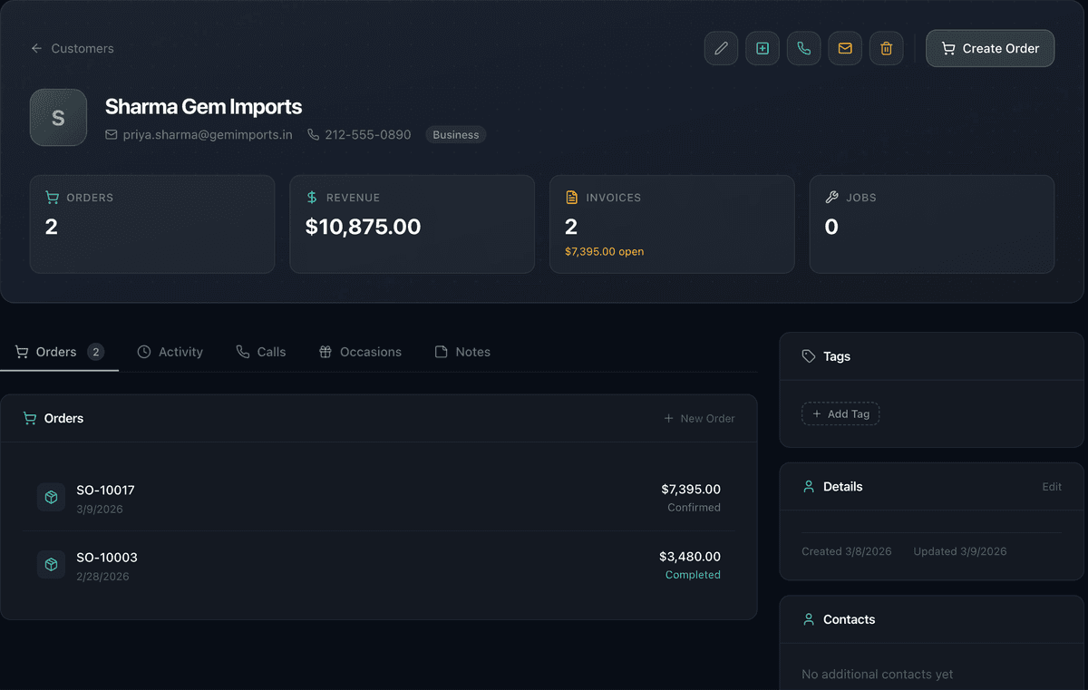Click the box icon beside SO-10003
1088x690 pixels.
click(51, 564)
